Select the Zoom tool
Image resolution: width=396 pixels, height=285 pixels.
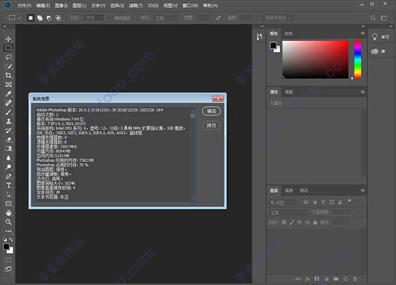click(9, 222)
